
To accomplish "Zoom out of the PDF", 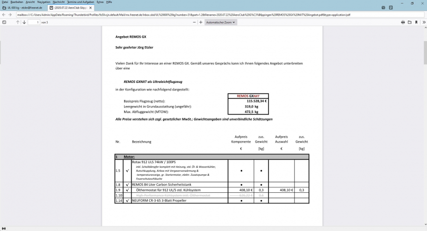I will tap(194, 22).
